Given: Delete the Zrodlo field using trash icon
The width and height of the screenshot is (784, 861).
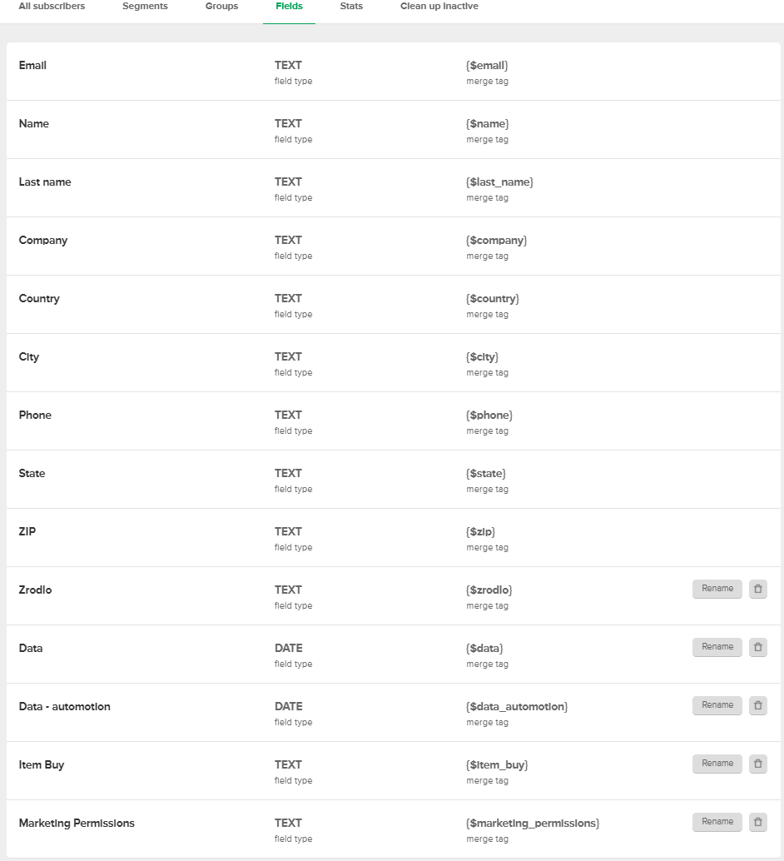Looking at the screenshot, I should click(757, 589).
